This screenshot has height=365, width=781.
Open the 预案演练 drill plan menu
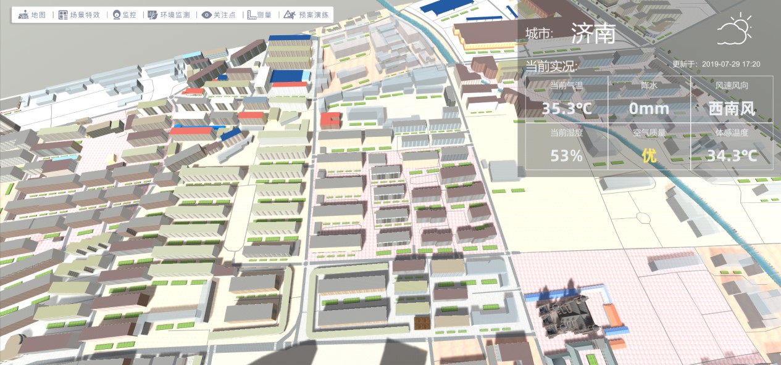289,15
